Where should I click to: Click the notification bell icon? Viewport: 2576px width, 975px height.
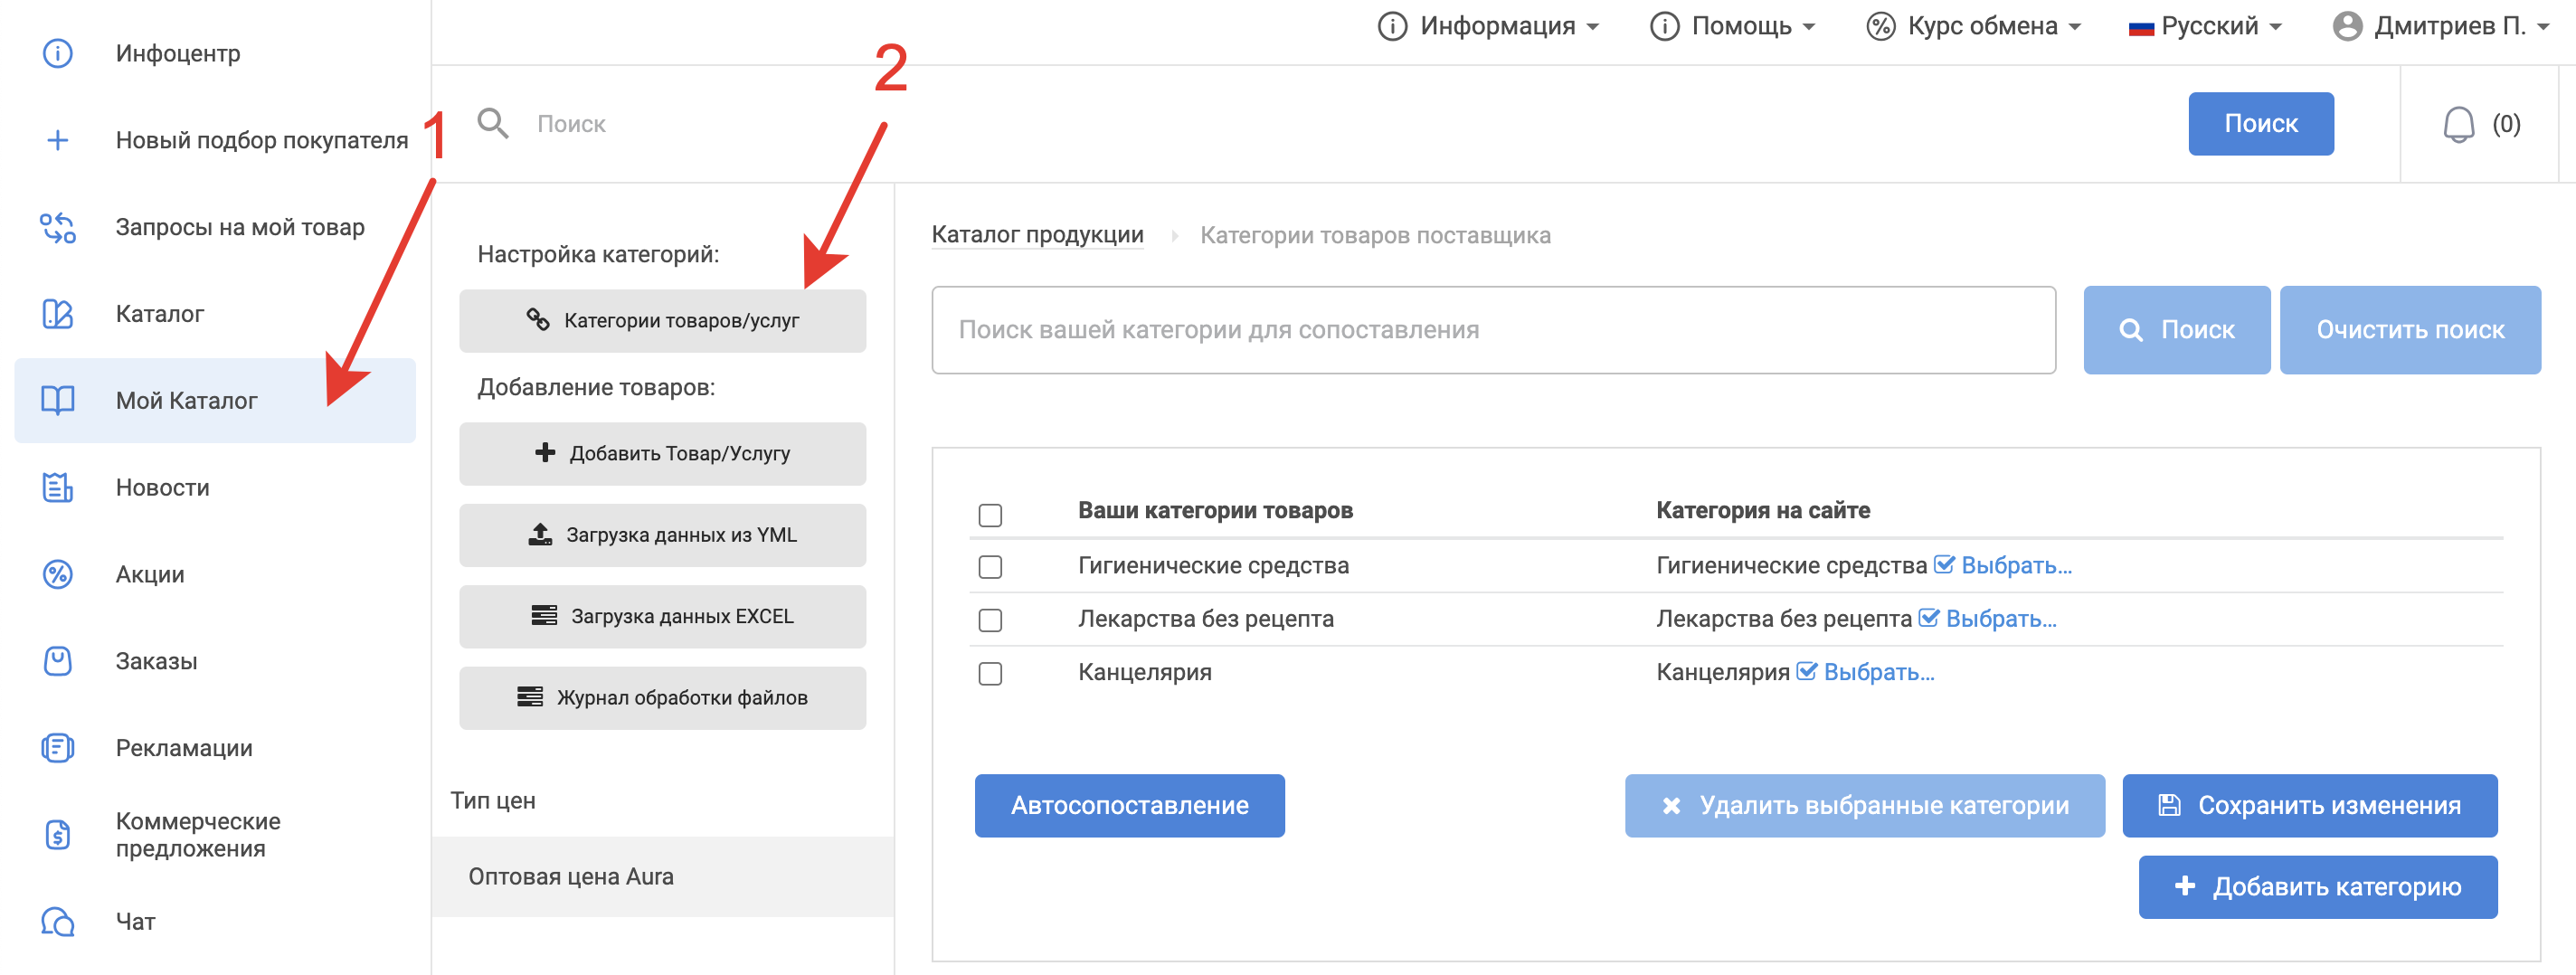pyautogui.click(x=2458, y=125)
